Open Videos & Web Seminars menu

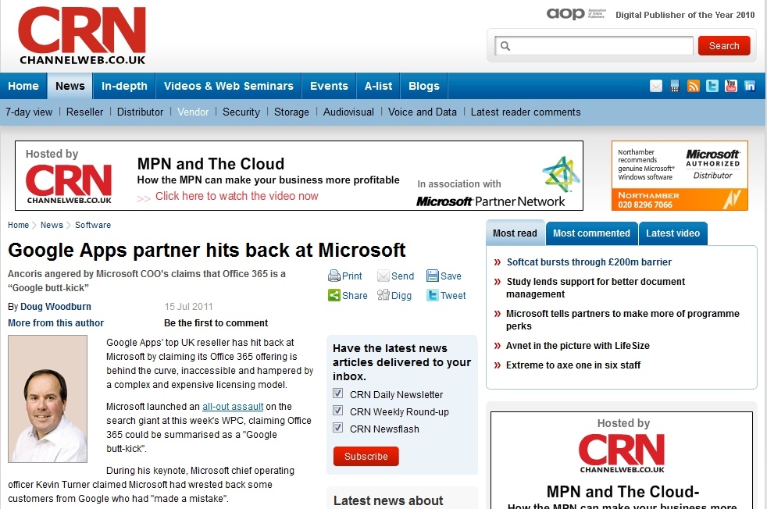[x=228, y=86]
